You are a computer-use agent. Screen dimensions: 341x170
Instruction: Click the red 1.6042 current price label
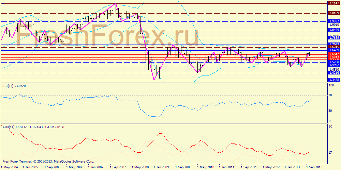click(x=334, y=54)
